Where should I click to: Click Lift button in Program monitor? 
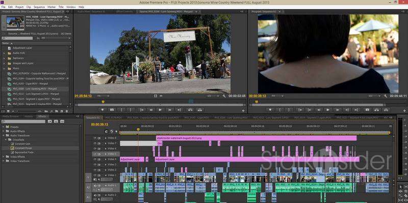376,110
